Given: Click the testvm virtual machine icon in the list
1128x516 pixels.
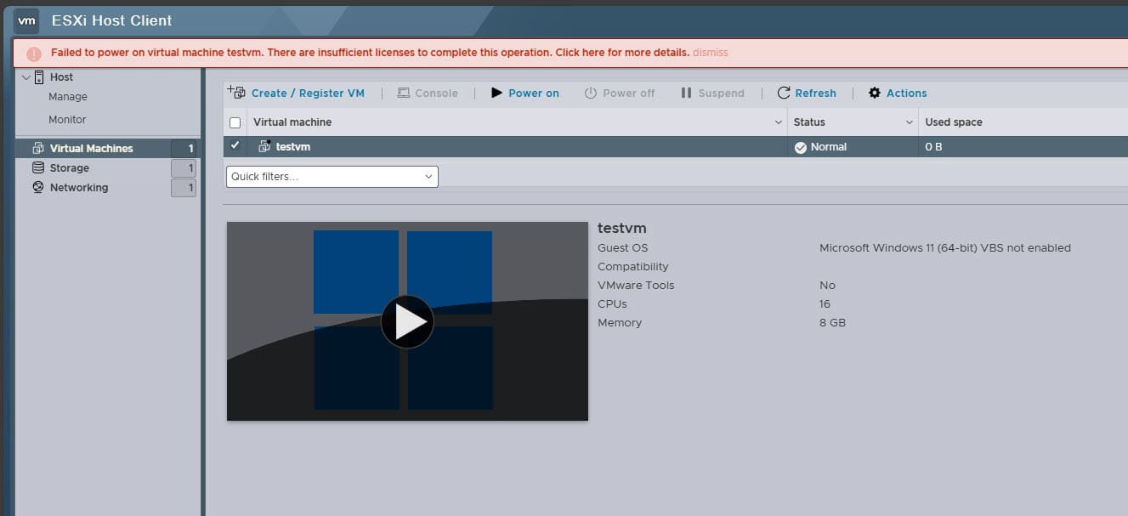Looking at the screenshot, I should [x=264, y=146].
